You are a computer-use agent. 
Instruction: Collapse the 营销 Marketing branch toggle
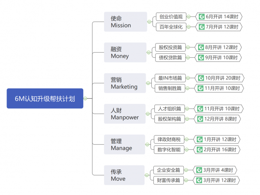149,83
